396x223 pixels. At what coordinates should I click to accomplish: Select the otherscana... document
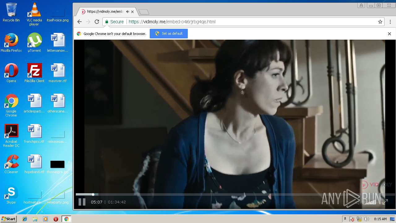[58, 103]
